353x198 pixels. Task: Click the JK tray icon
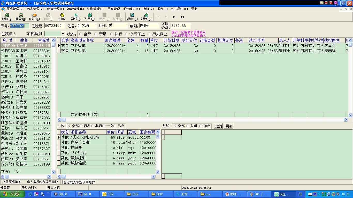coord(314,194)
